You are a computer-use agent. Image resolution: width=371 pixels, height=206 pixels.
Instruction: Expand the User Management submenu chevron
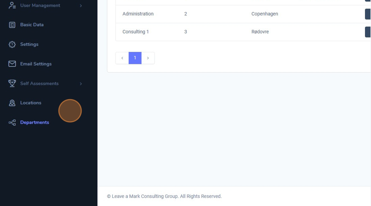tap(81, 6)
